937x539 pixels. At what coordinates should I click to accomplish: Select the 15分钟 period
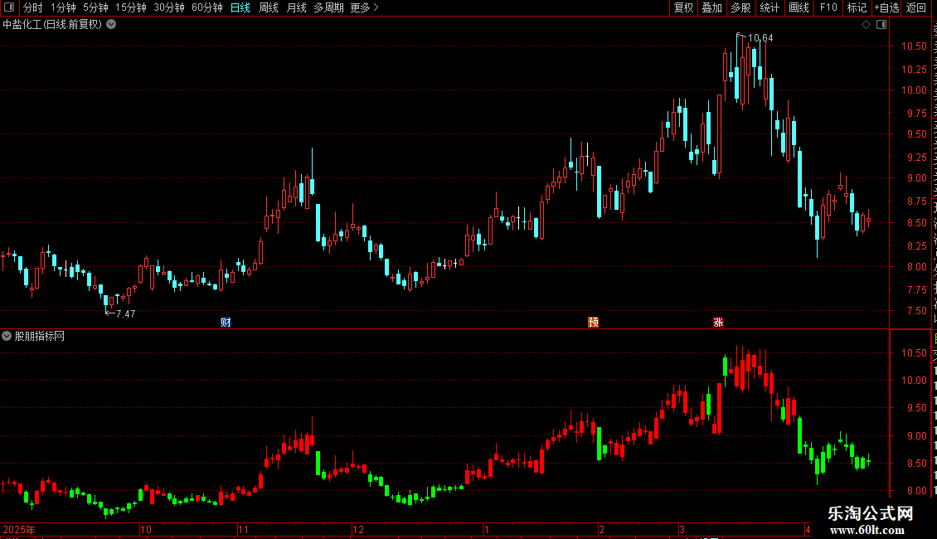point(131,7)
